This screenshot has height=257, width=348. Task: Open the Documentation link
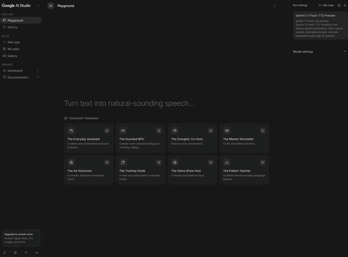(x=20, y=77)
